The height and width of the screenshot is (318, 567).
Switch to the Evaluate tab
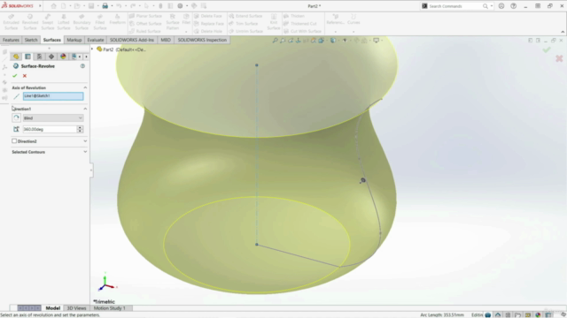(96, 40)
